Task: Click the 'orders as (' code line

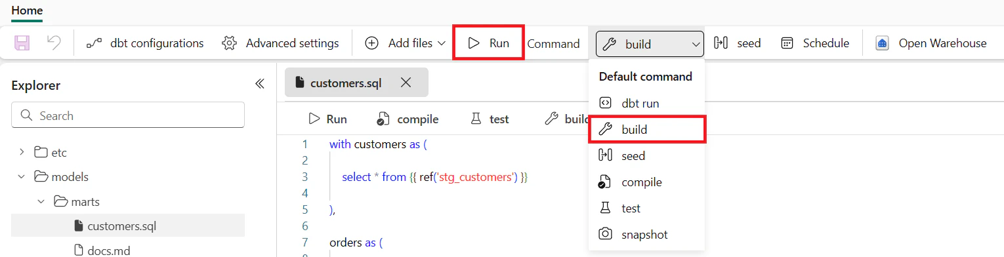Action: (356, 243)
